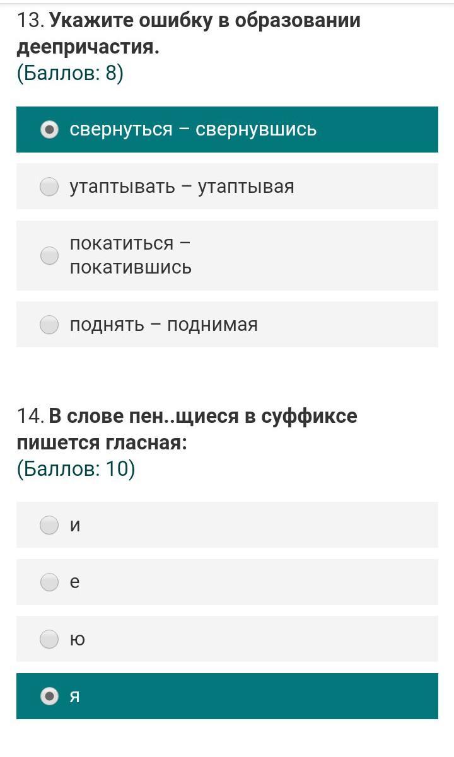The width and height of the screenshot is (454, 757).
Task: Click the answer text утаптывать – утаптывая
Action: pos(182,187)
